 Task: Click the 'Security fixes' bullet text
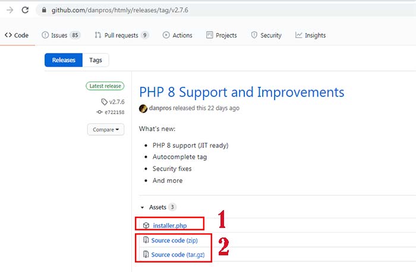(172, 168)
